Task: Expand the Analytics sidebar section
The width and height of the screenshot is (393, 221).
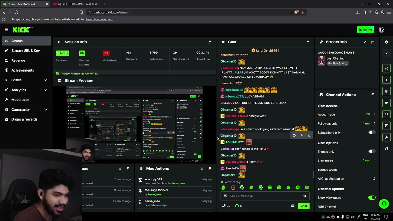Action: point(46,90)
